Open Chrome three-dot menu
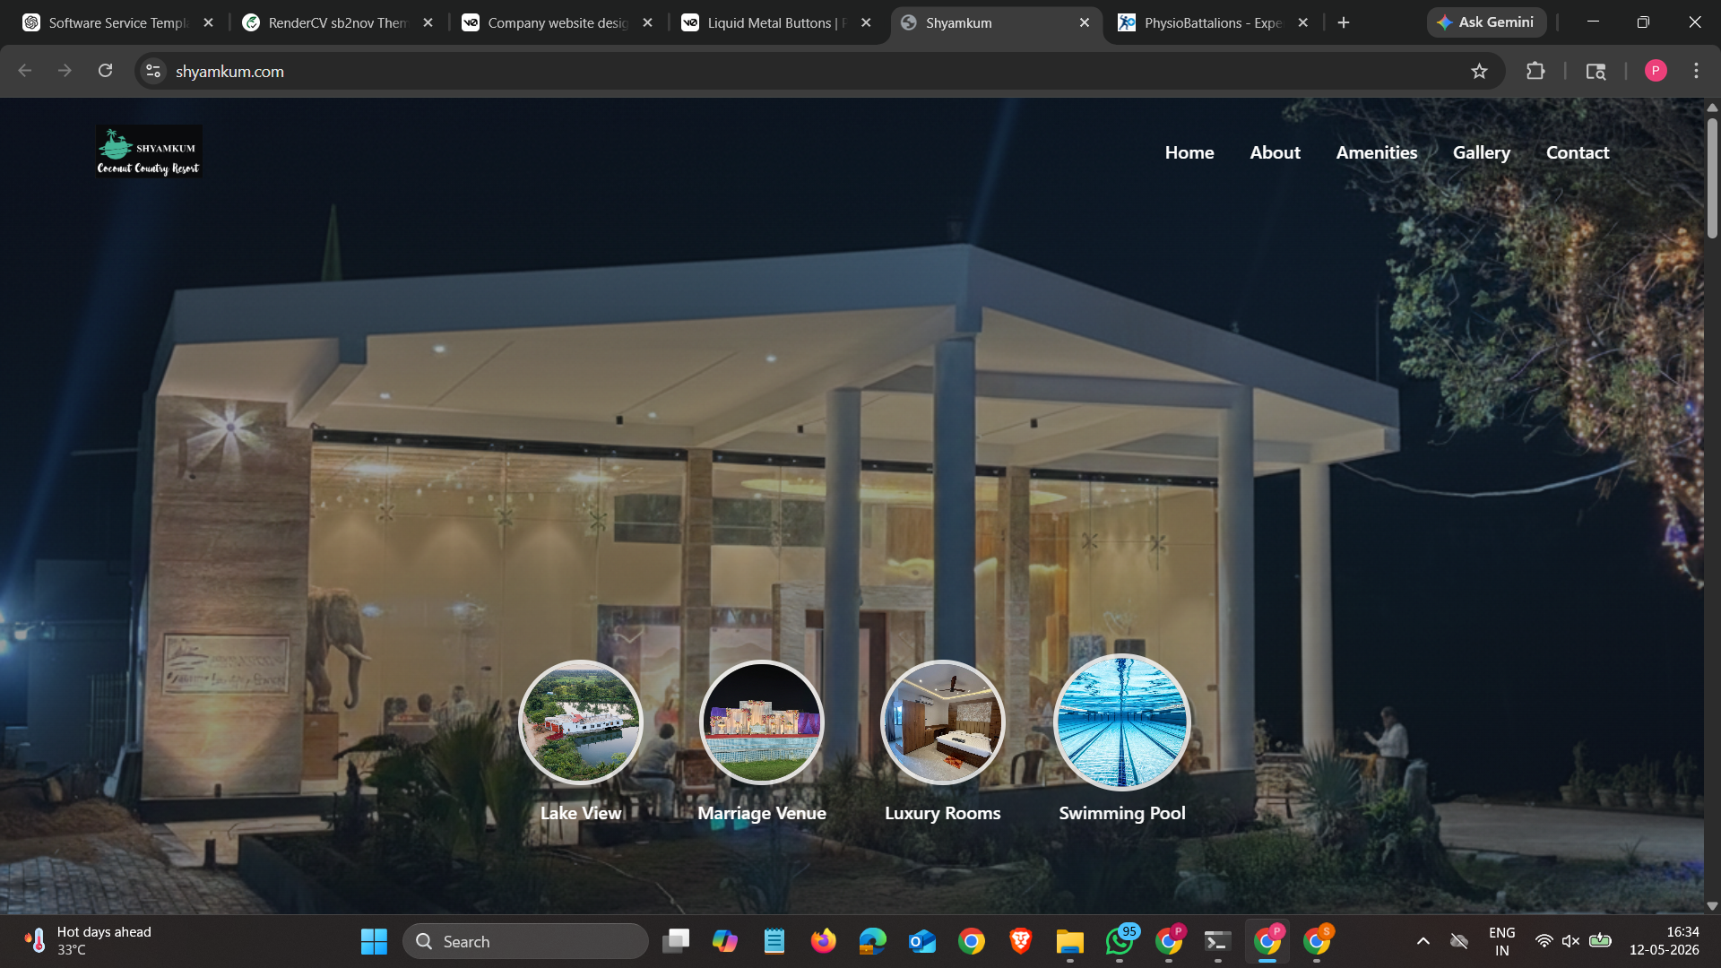This screenshot has width=1721, height=968. pos(1696,71)
